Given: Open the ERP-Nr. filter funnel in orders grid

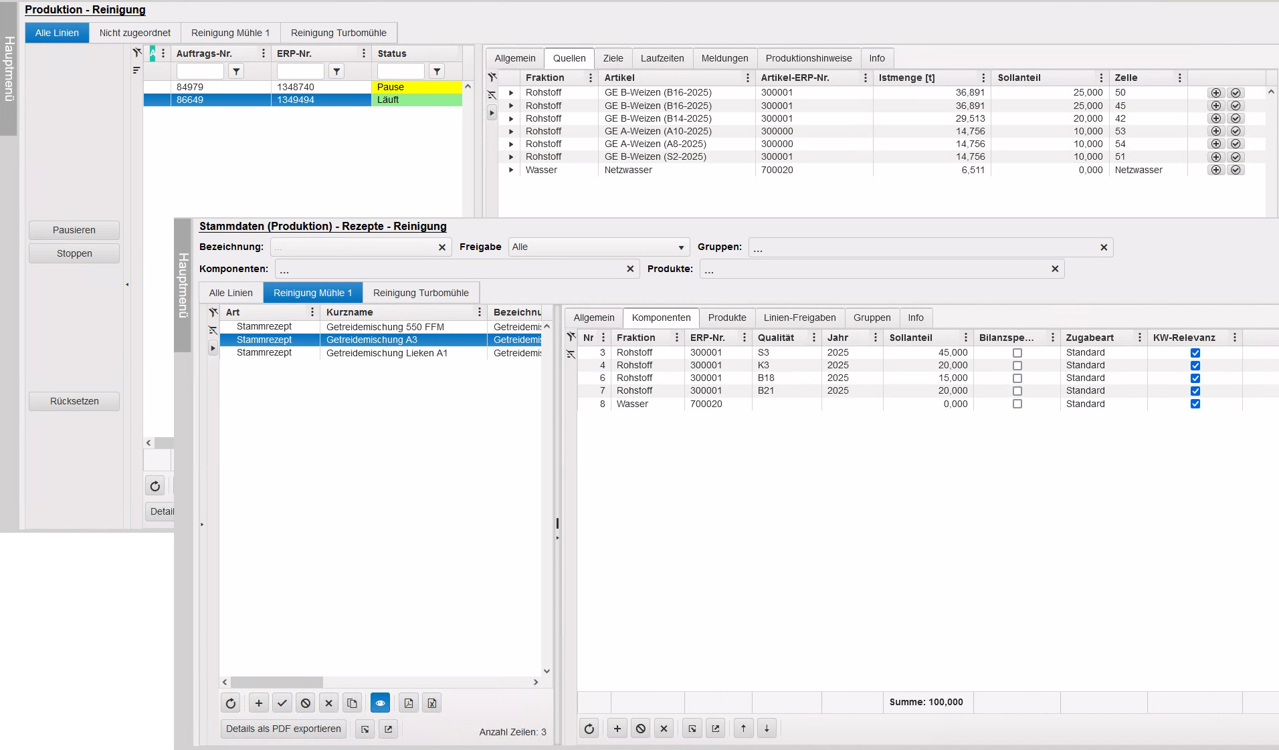Looking at the screenshot, I should click(x=336, y=71).
